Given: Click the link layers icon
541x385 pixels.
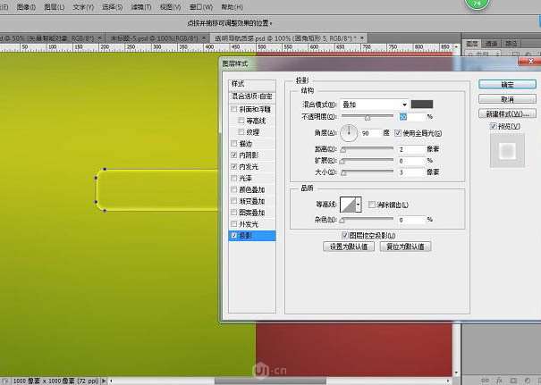Looking at the screenshot, I should point(485,381).
